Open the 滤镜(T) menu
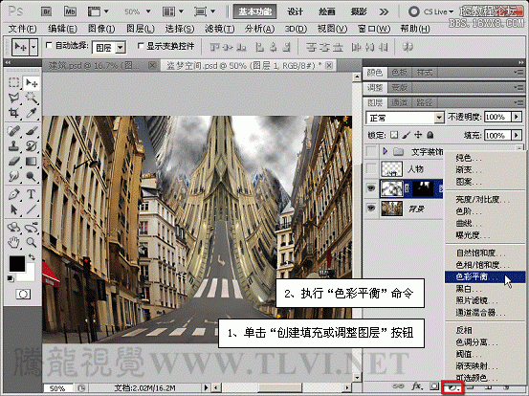The height and width of the screenshot is (396, 529). (220, 29)
